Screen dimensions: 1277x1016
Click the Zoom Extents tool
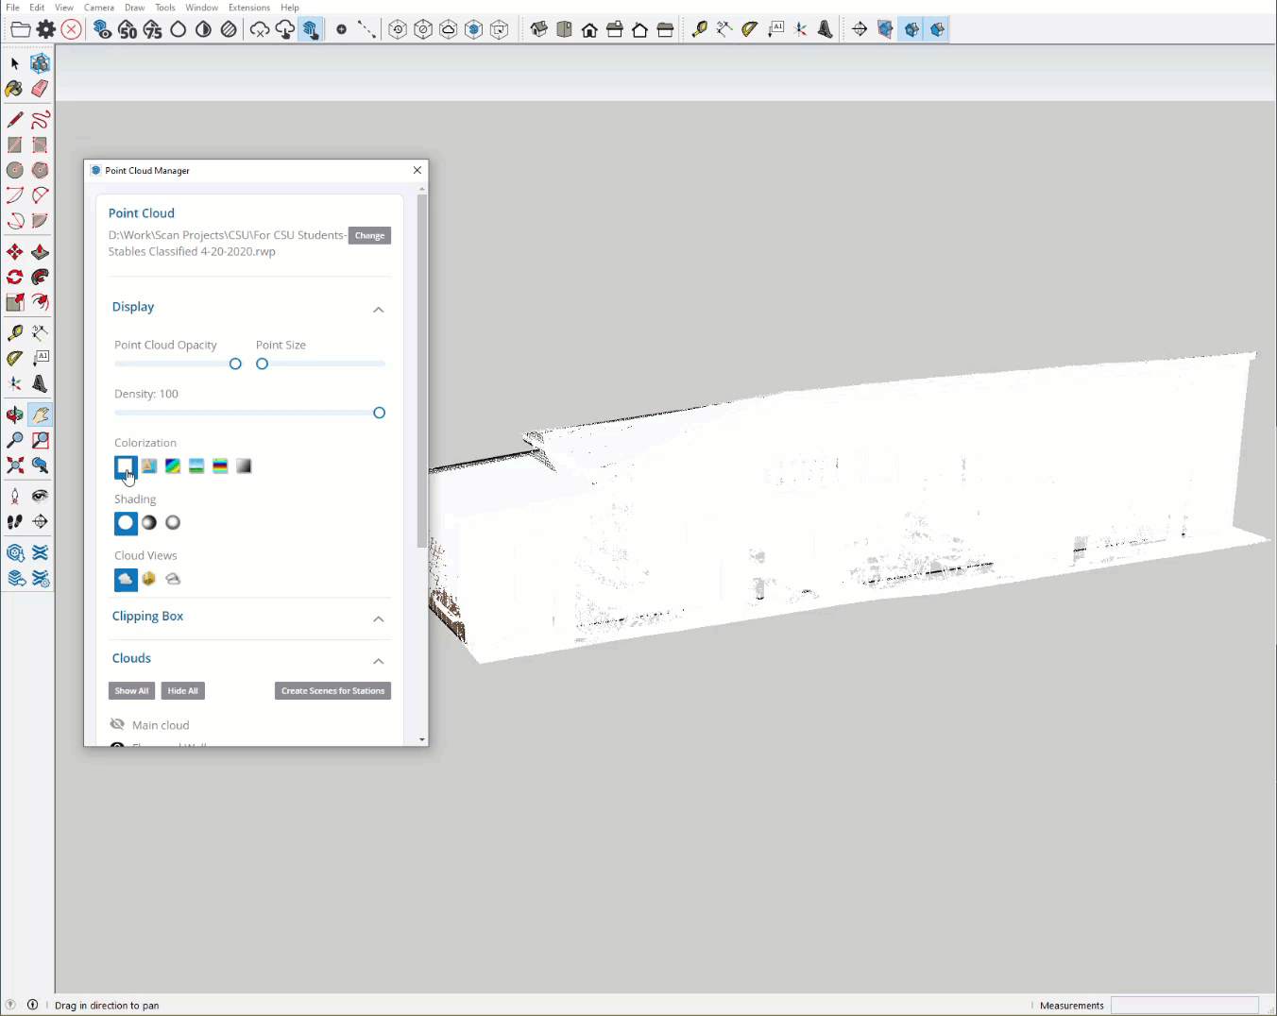point(15,465)
